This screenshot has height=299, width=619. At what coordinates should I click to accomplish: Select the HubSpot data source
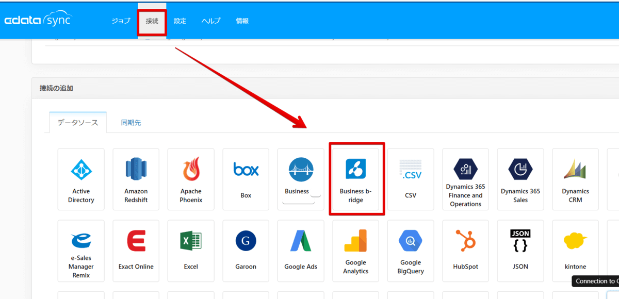pos(465,251)
